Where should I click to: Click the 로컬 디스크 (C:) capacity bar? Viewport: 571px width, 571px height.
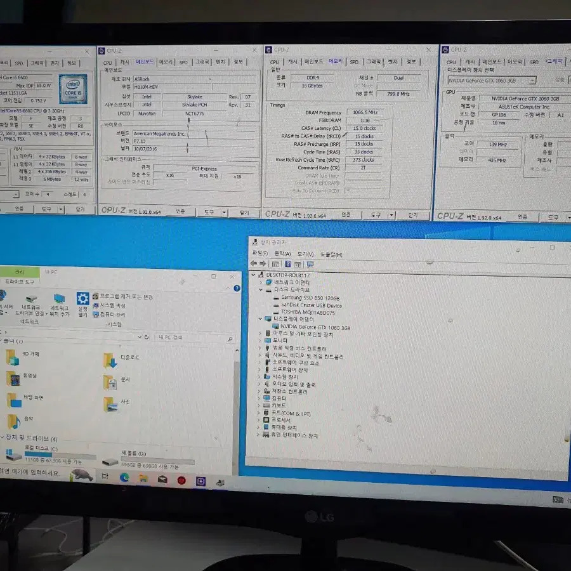point(60,455)
